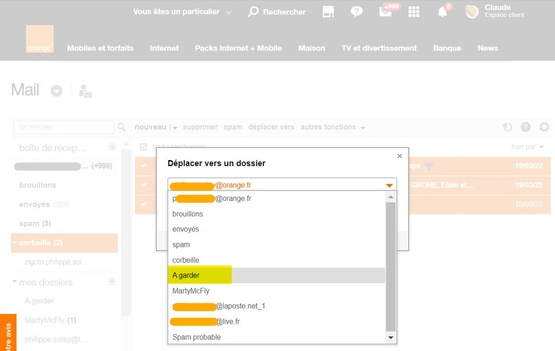Click the help chat bubble icon in header
This screenshot has width=555, height=351.
[x=357, y=12]
